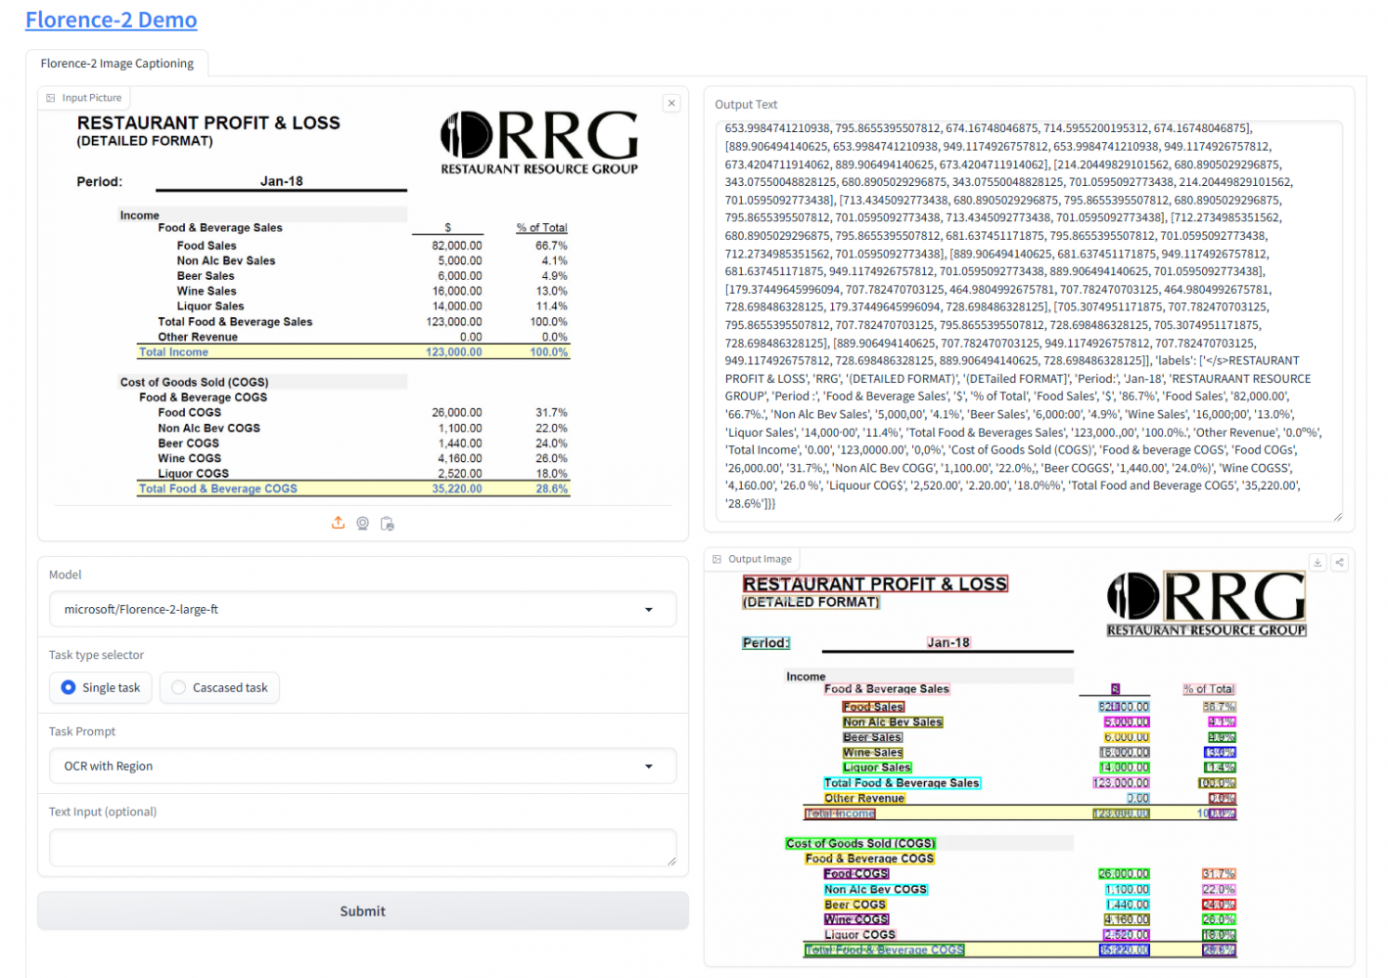
Task: Click 'Other Revenue' box in output image
Action: click(864, 799)
